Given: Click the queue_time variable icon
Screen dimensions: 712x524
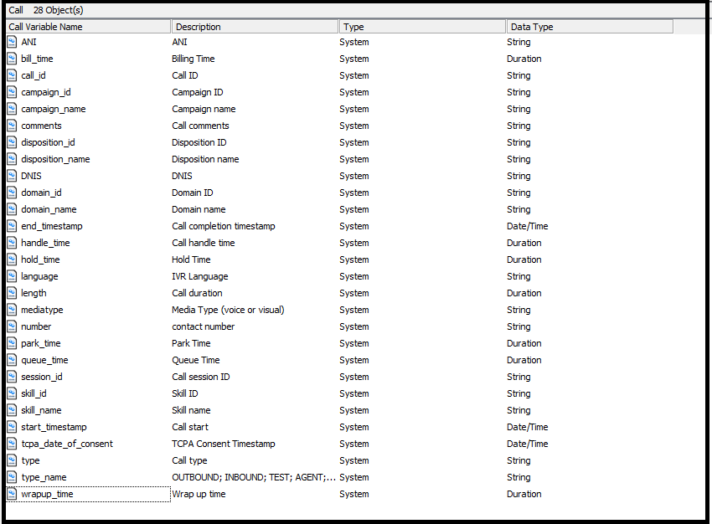Looking at the screenshot, I should click(12, 360).
